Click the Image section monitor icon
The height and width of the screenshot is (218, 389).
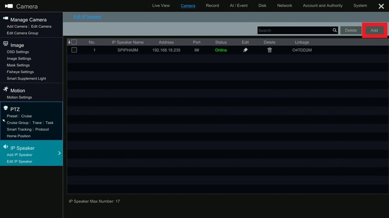pos(5,44)
